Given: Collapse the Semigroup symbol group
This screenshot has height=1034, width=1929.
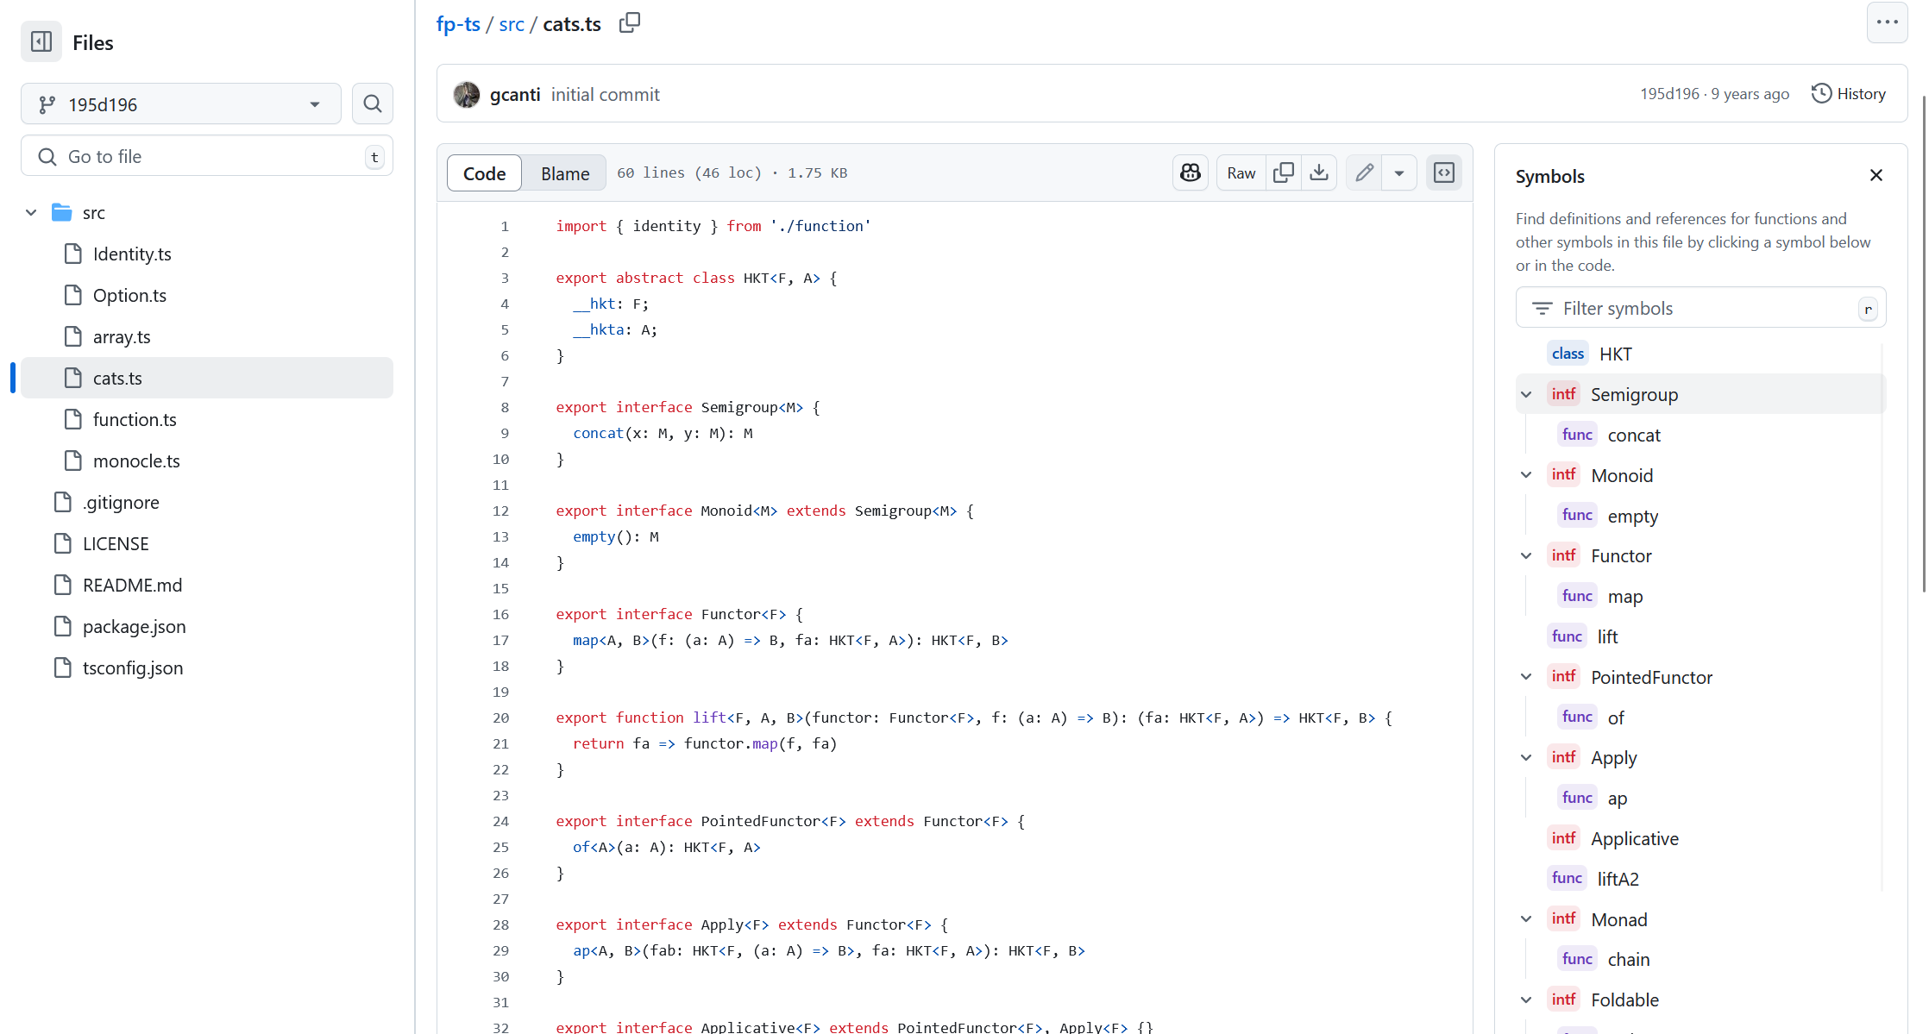Looking at the screenshot, I should point(1526,394).
